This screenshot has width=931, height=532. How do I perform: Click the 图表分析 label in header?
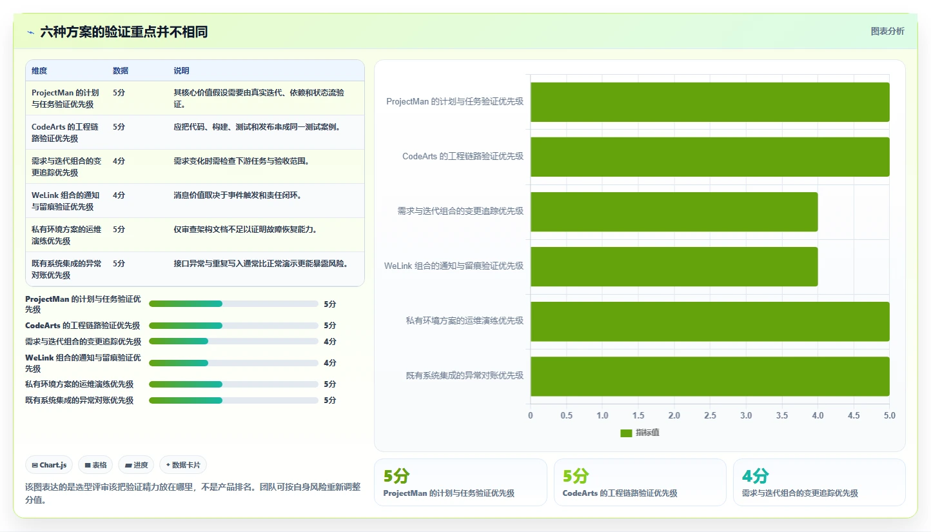pos(887,31)
